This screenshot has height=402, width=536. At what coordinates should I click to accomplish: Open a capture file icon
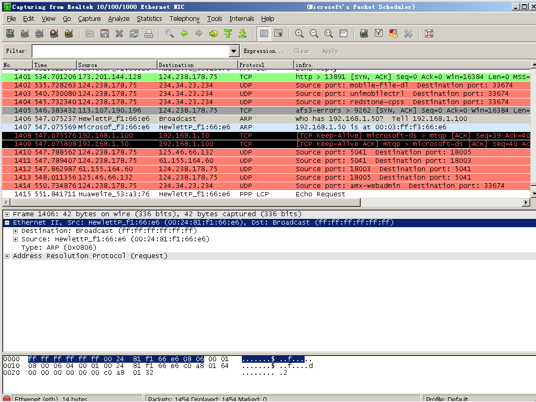coord(90,33)
